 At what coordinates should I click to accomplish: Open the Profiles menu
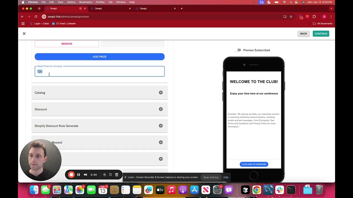100,2
